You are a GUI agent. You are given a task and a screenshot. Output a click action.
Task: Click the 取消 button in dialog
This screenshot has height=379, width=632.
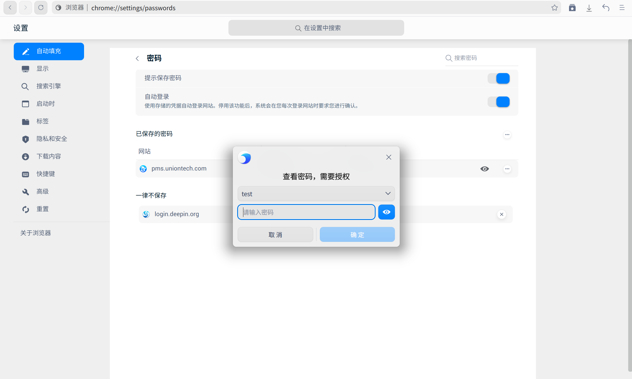[275, 235]
